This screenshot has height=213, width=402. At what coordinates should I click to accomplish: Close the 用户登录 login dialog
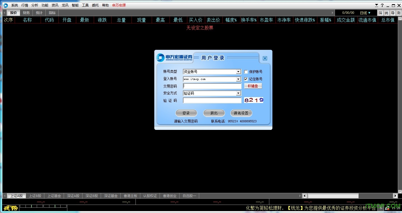265,58
